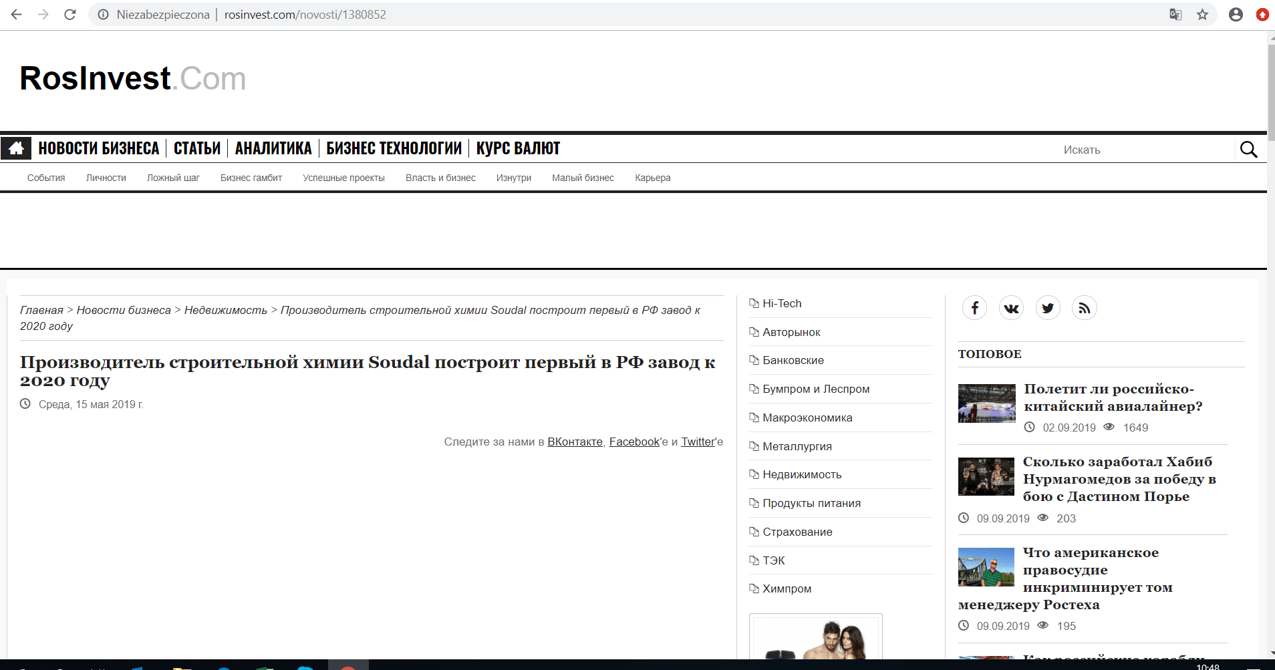Image resolution: width=1275 pixels, height=670 pixels.
Task: Click the ТОПОВОЕ section heading
Action: (x=990, y=354)
